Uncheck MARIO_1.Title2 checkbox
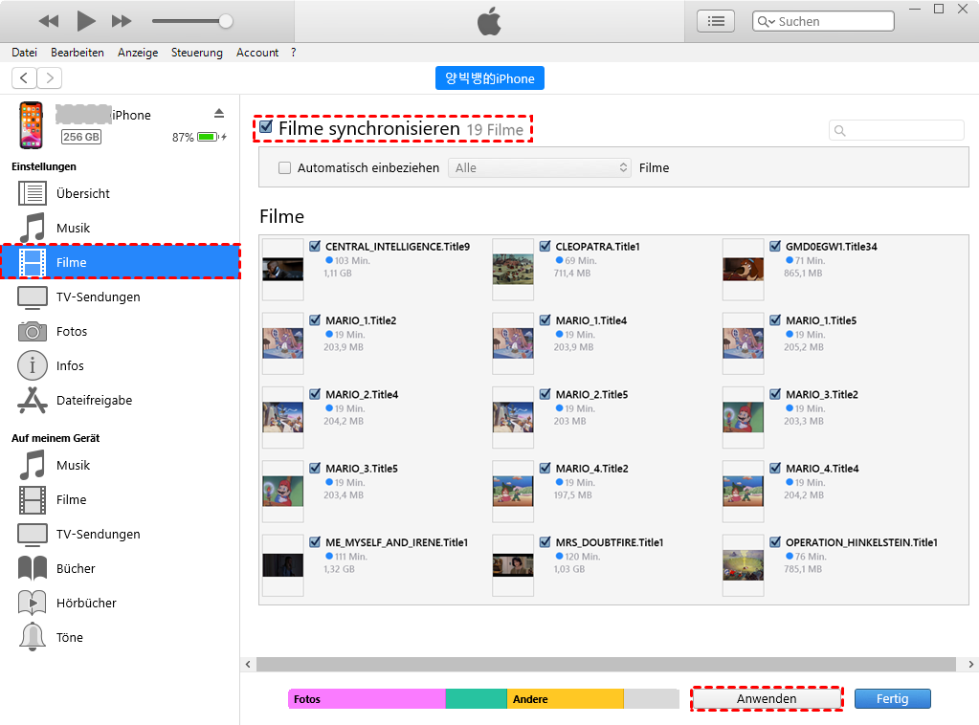The width and height of the screenshot is (979, 725). click(x=315, y=320)
